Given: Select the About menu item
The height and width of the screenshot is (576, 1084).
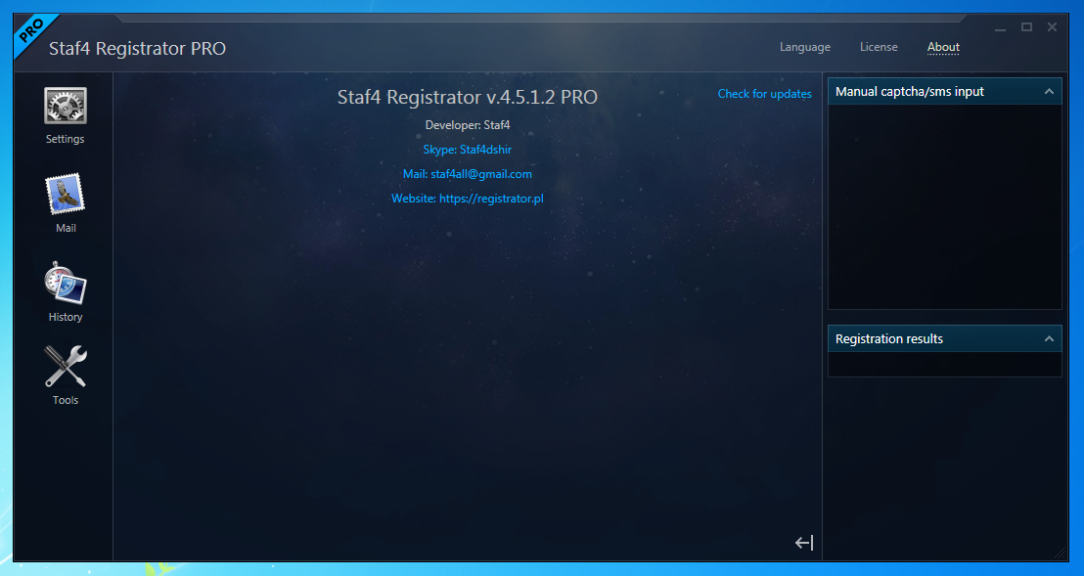Looking at the screenshot, I should (x=943, y=47).
